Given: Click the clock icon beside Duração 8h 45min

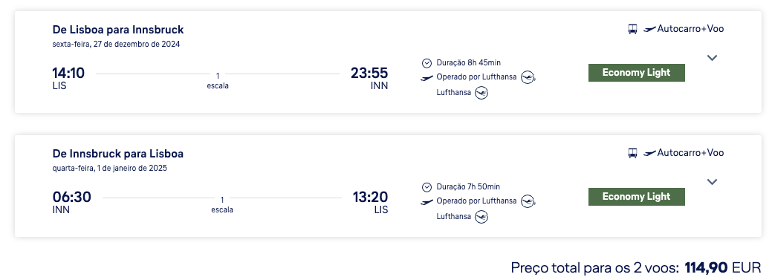Looking at the screenshot, I should point(426,63).
